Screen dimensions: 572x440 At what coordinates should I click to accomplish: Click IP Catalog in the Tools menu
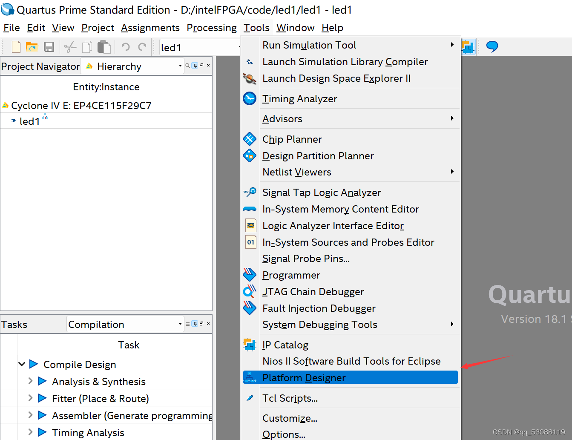pyautogui.click(x=350, y=345)
